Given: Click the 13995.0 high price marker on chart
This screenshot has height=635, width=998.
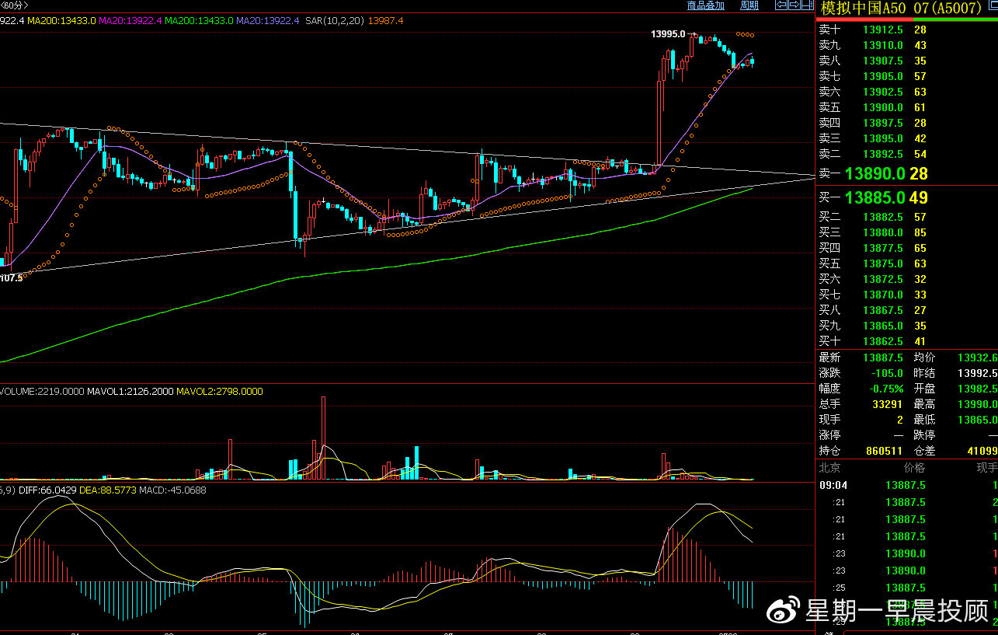Looking at the screenshot, I should 668,34.
